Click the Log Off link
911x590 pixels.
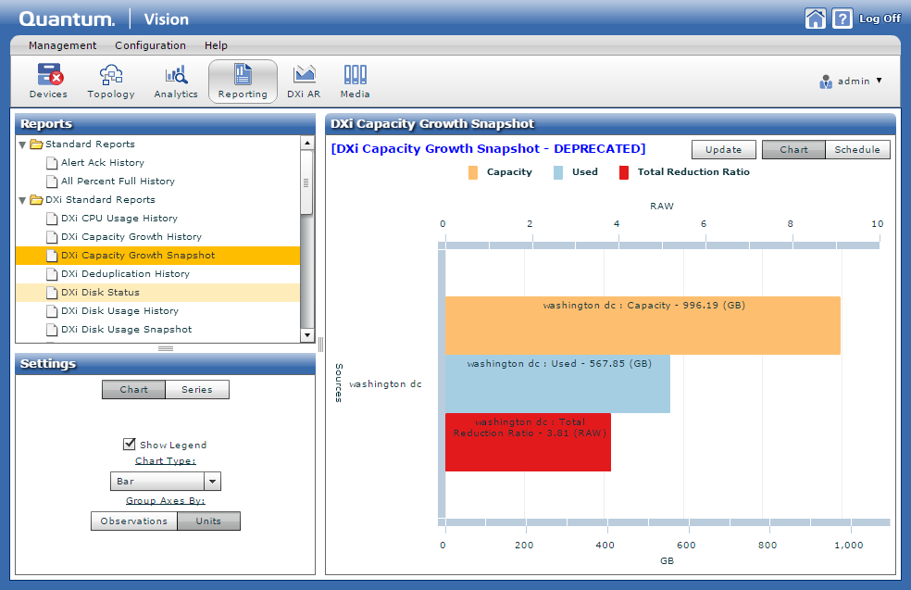(880, 19)
